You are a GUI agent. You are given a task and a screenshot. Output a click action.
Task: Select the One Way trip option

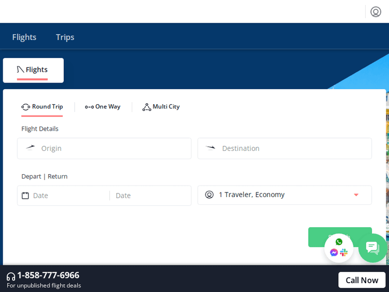coord(103,107)
